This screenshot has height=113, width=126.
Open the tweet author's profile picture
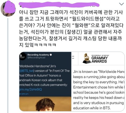[x=8, y=9]
